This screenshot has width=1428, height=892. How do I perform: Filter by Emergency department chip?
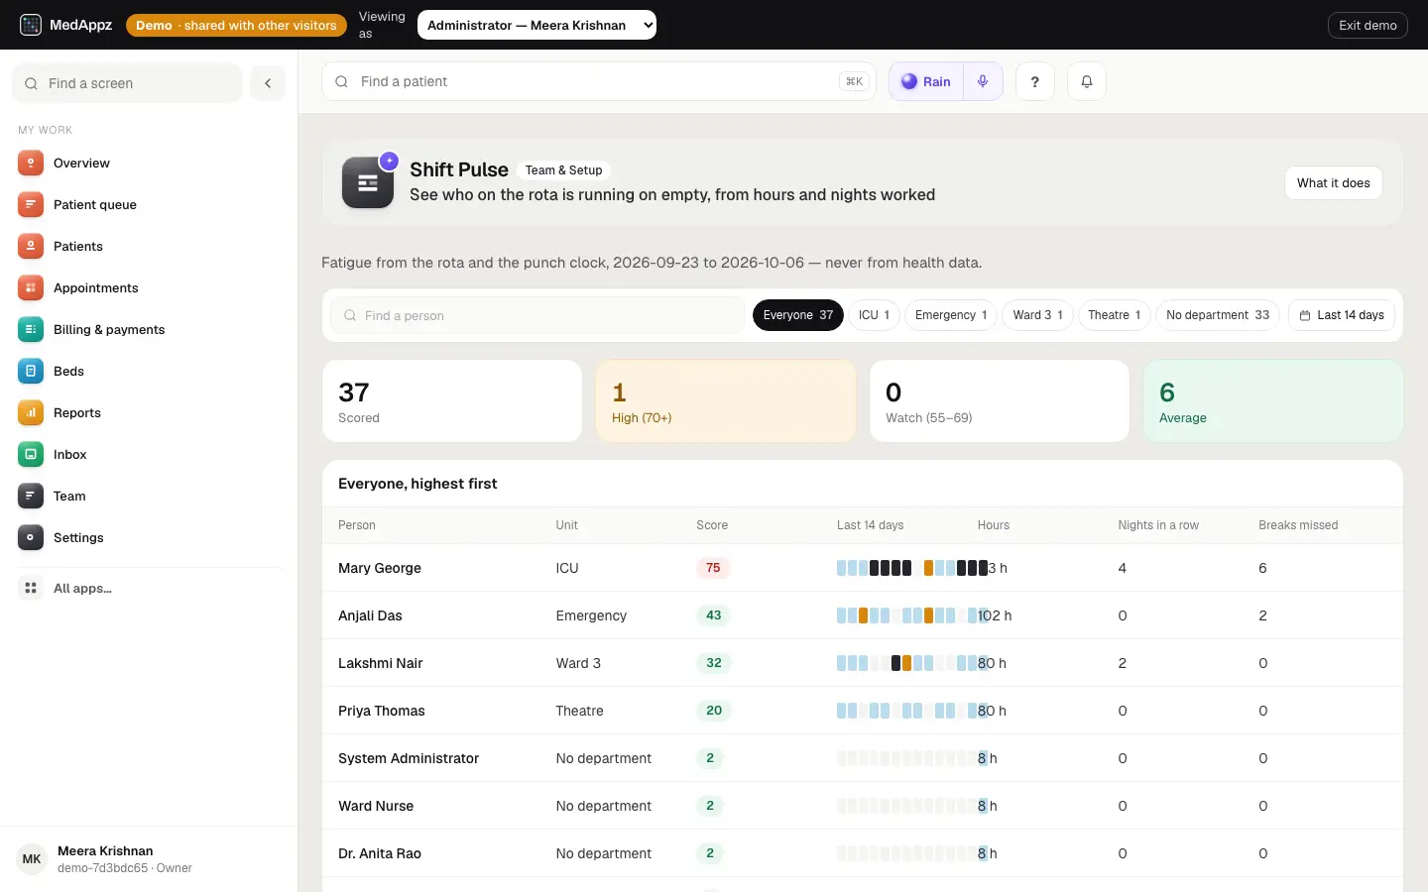coord(951,315)
